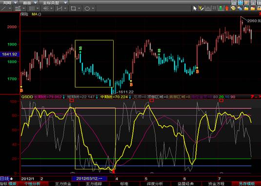
Task: Click the 长期线=79.062 value label
Action: point(48,97)
